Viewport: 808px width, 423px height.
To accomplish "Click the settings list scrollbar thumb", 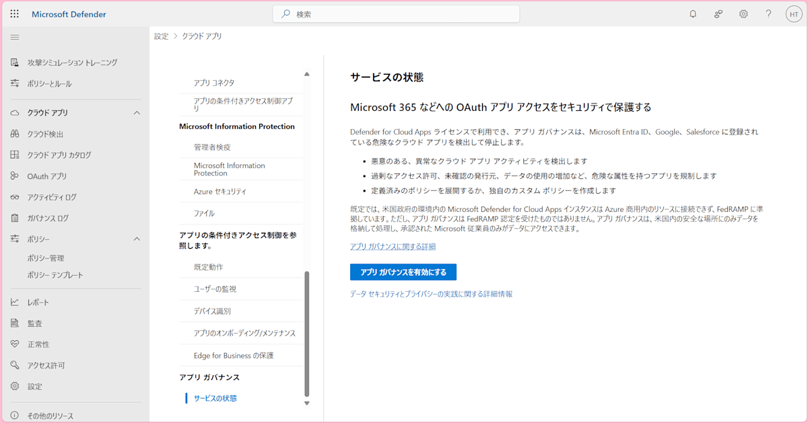I will point(307,334).
